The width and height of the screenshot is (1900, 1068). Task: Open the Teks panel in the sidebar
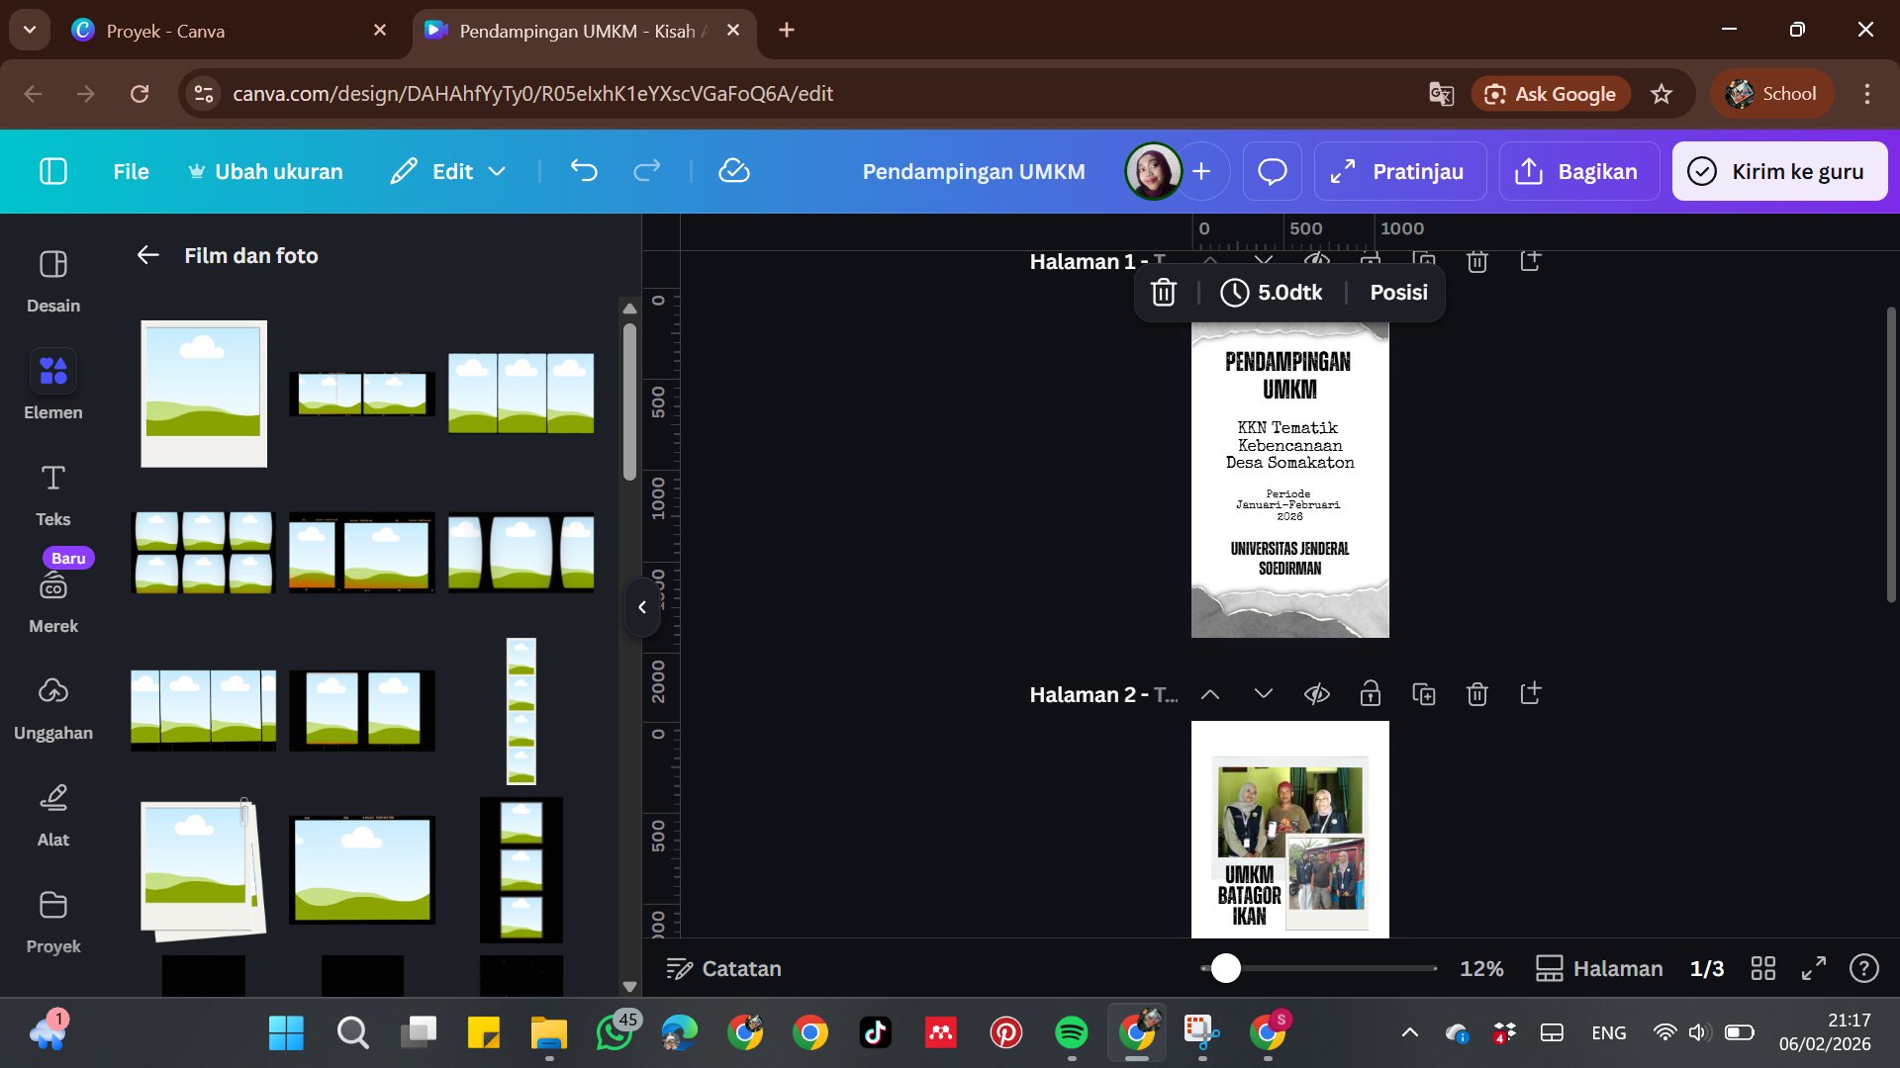coord(52,491)
